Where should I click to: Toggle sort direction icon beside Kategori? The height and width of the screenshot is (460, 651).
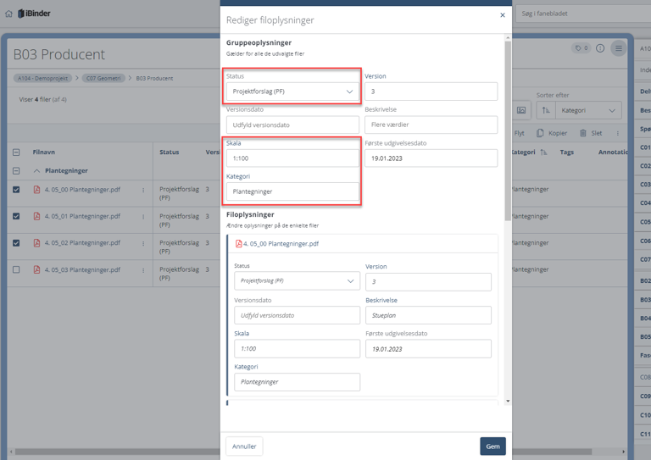[545, 110]
